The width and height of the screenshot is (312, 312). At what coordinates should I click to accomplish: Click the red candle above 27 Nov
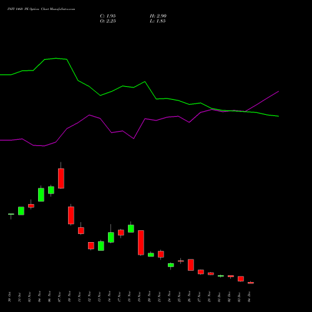[201, 272]
